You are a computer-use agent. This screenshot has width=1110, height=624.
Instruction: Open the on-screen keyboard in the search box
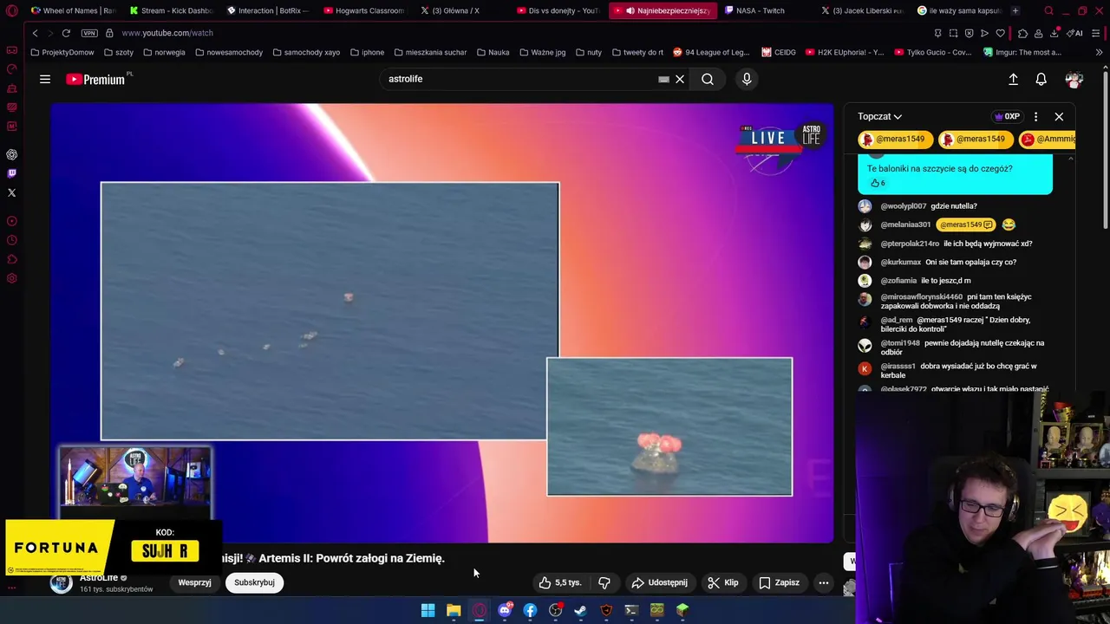[663, 79]
